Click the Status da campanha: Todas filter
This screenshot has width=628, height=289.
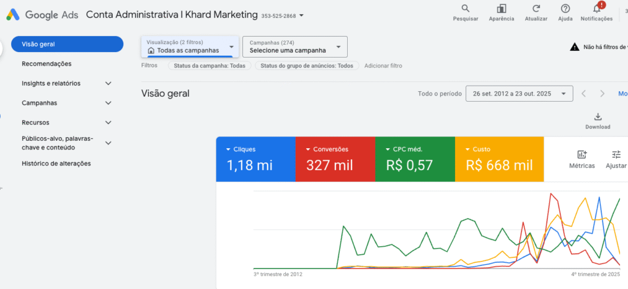pos(209,66)
